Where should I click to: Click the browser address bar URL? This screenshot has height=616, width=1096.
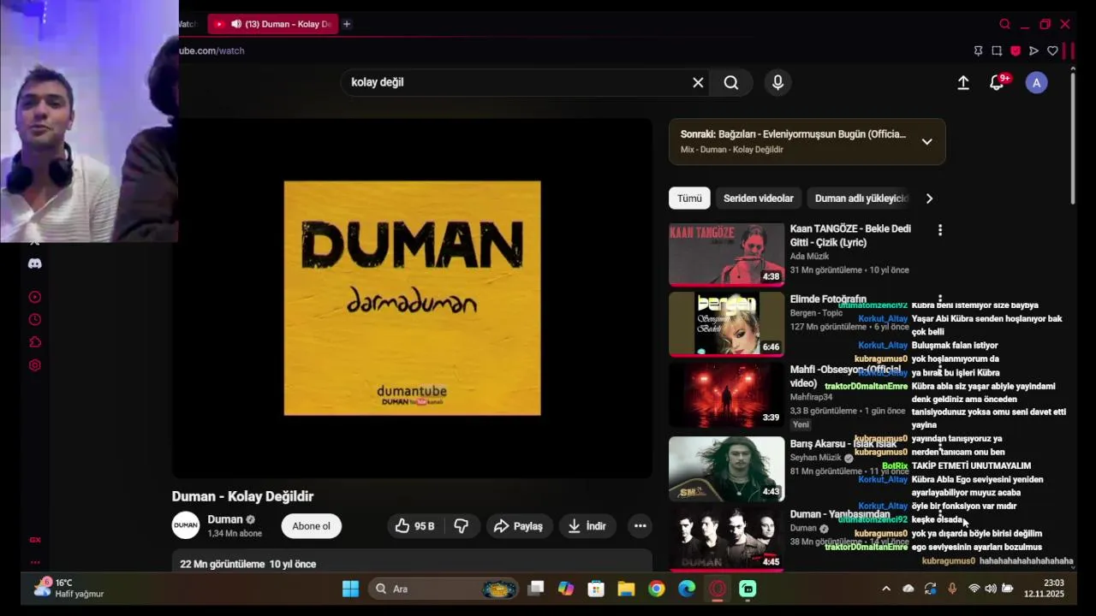click(211, 50)
